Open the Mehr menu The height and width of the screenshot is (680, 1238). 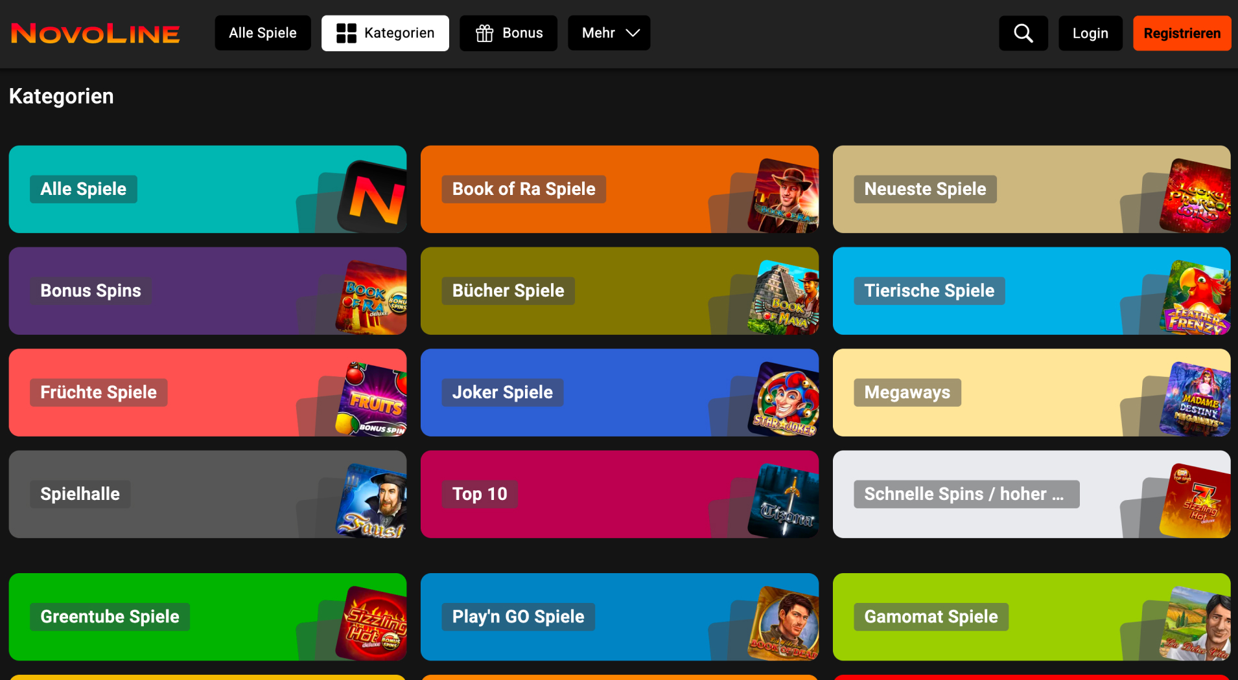click(x=609, y=33)
